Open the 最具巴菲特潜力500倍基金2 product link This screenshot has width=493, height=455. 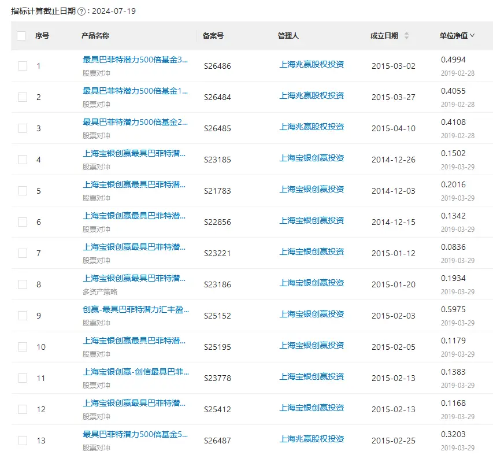pos(135,122)
